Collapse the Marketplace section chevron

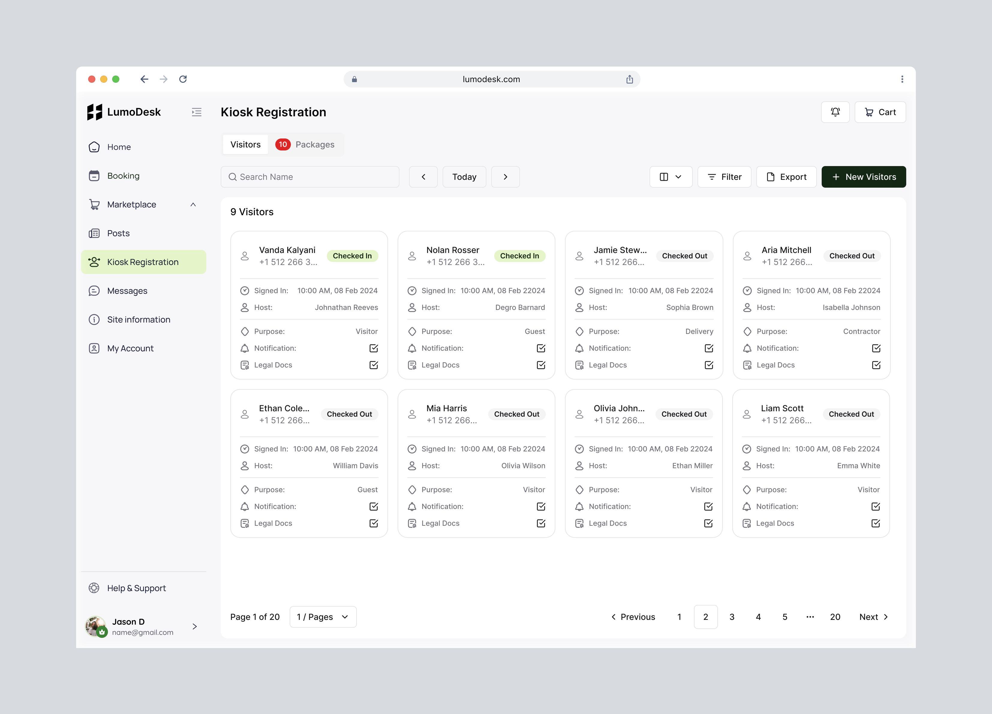193,204
